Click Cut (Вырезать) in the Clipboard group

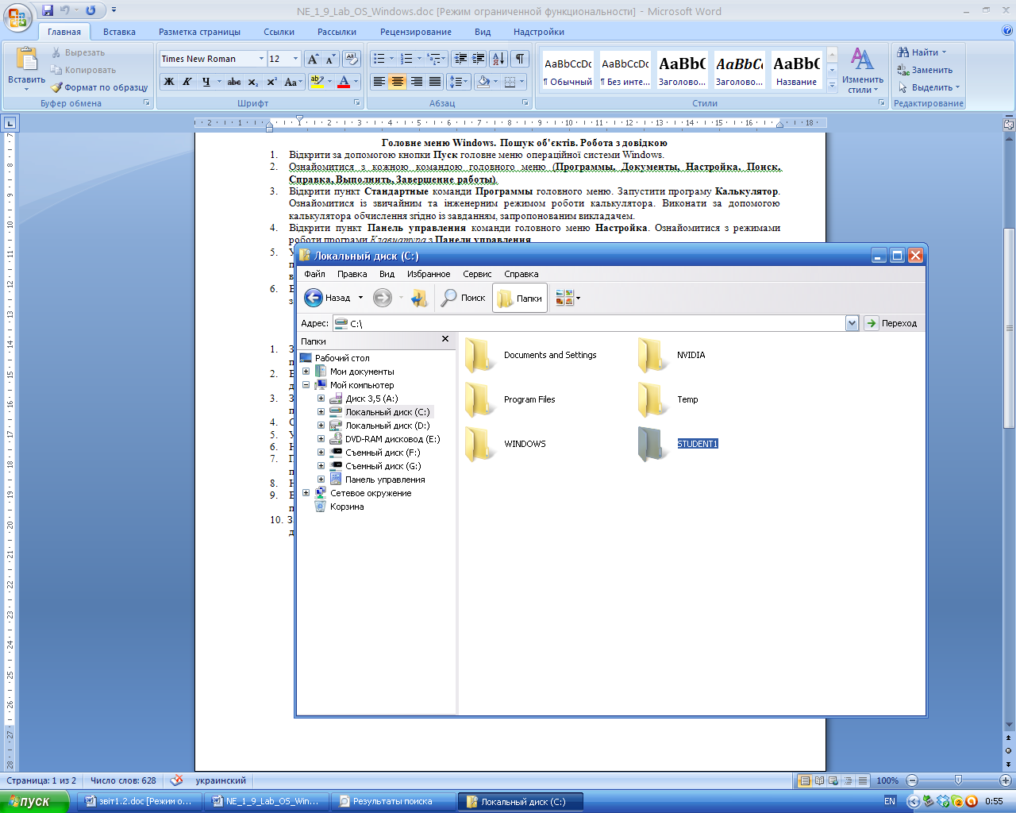(78, 52)
